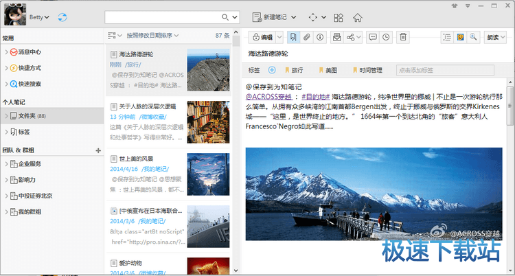Open the fullscreen mode dropdown arrow

click(x=324, y=17)
